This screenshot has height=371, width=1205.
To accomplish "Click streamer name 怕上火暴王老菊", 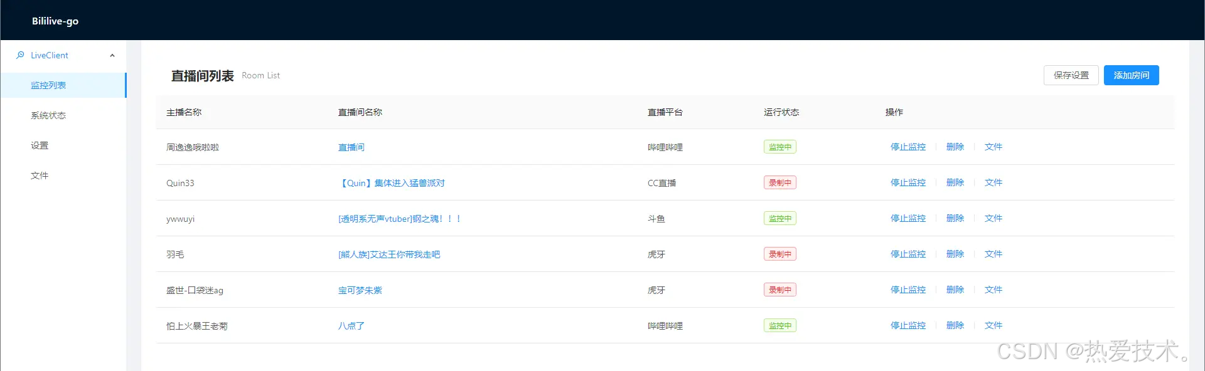I will click(x=197, y=326).
